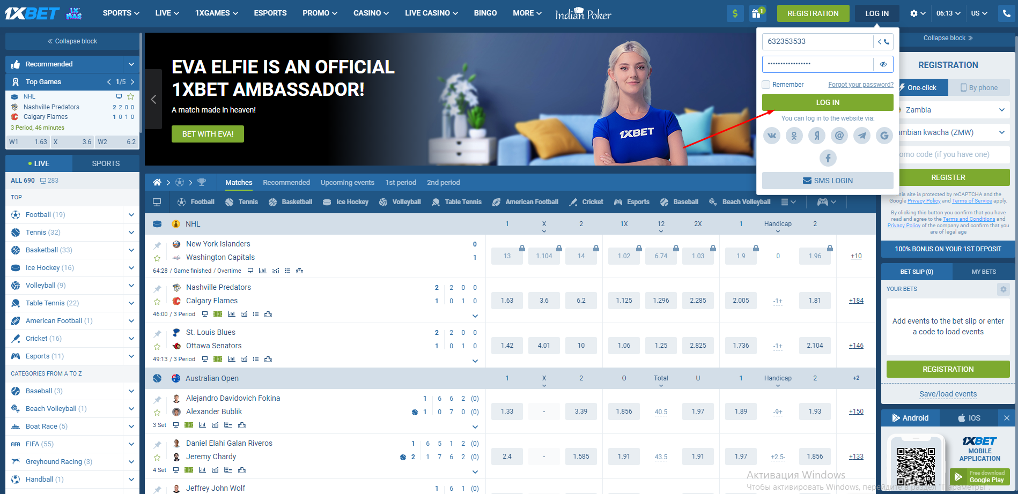Go to previous banner slide arrow
Viewport: 1018px width, 494px height.
(x=153, y=99)
